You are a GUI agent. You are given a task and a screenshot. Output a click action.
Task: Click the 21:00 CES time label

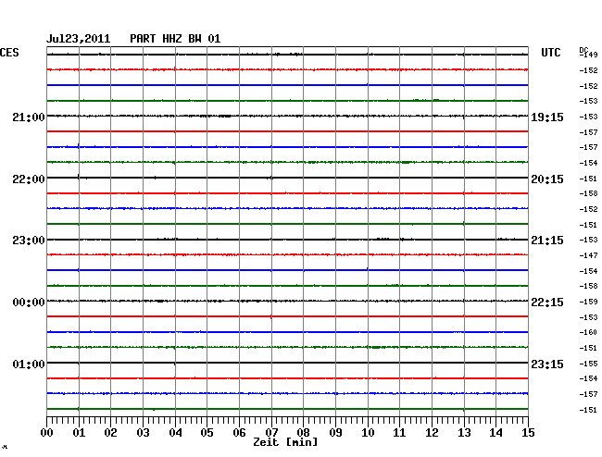pyautogui.click(x=29, y=117)
